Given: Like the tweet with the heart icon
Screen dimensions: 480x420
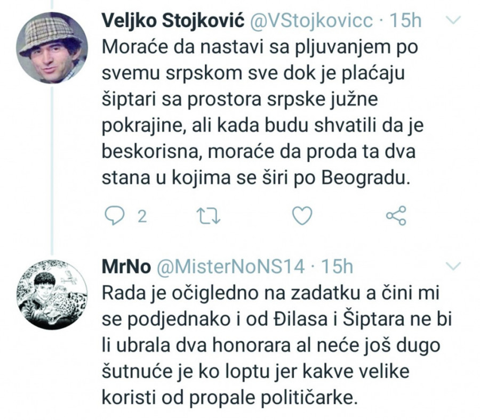Looking at the screenshot, I should pyautogui.click(x=303, y=216).
